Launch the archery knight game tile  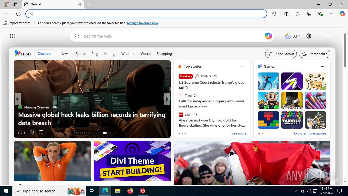coord(316,120)
